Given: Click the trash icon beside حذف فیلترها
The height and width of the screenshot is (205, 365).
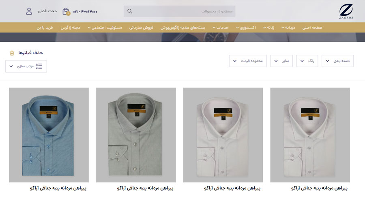Looking at the screenshot, I should coord(12,53).
